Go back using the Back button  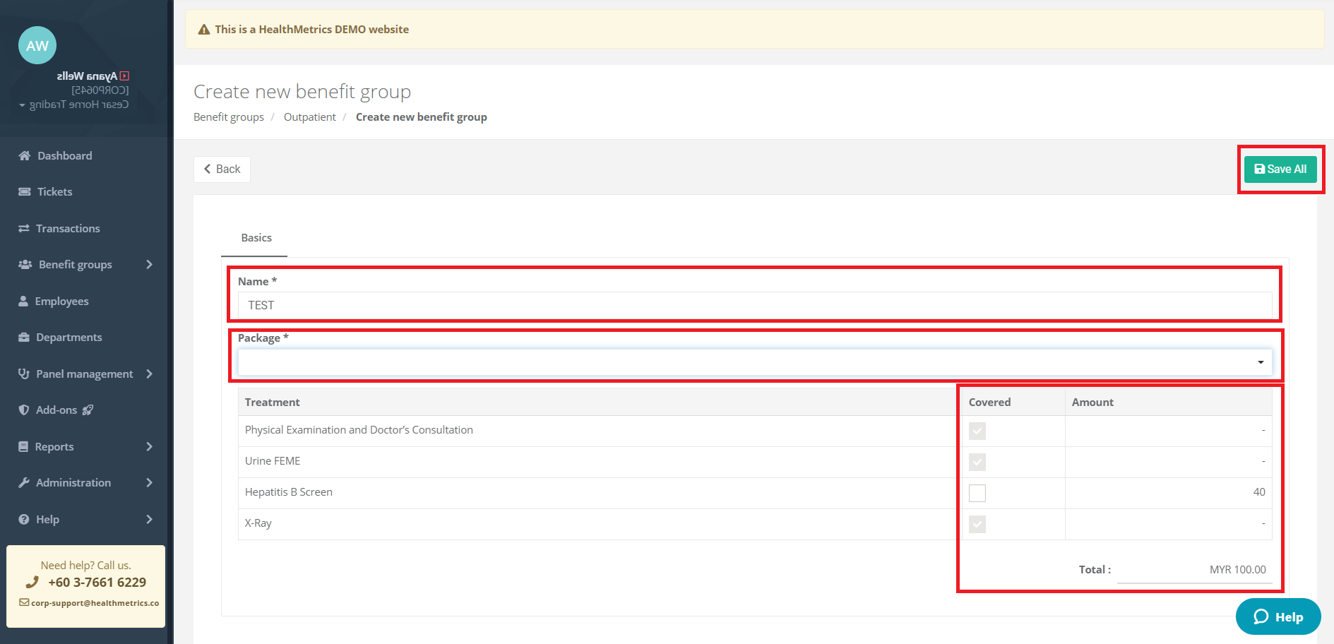tap(222, 169)
